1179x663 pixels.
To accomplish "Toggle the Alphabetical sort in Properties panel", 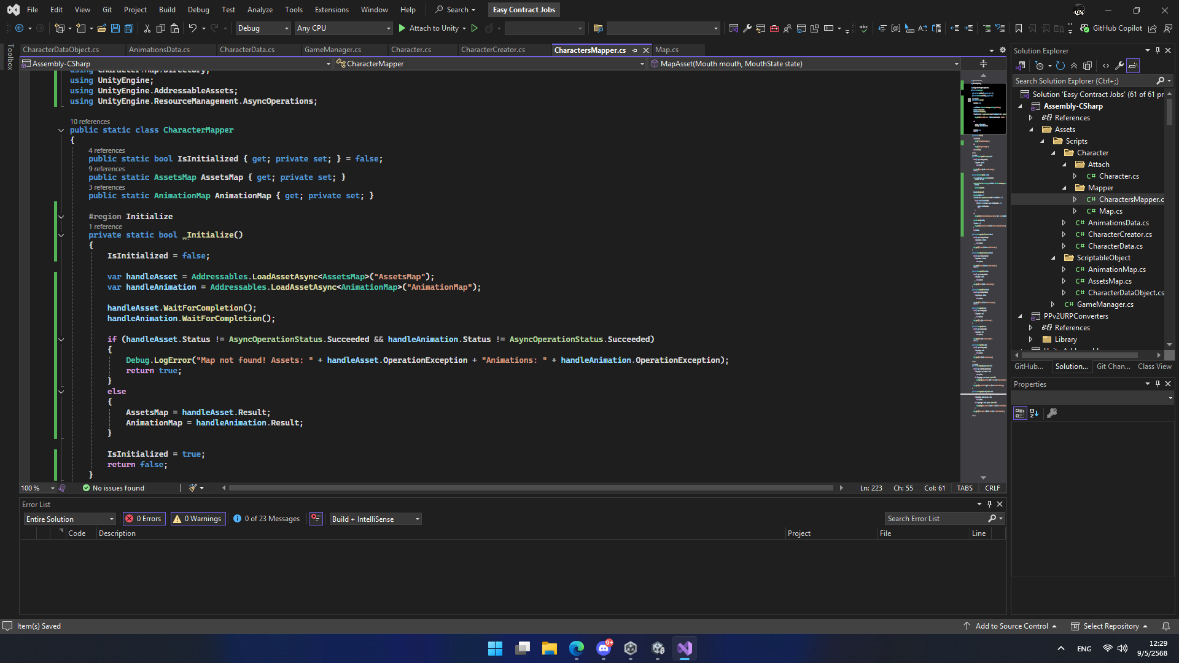I will pos(1034,413).
